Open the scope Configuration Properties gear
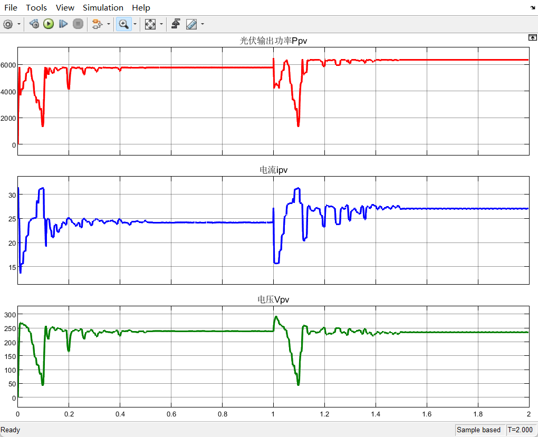Image resolution: width=538 pixels, height=437 pixels. point(8,24)
